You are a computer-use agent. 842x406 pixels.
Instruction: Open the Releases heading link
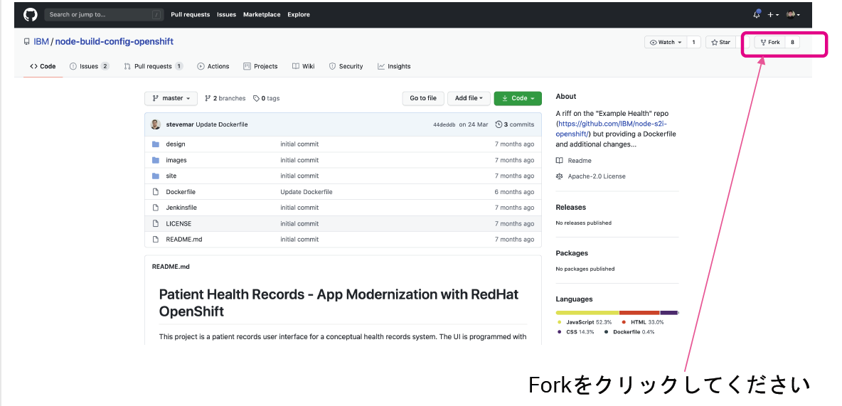tap(571, 208)
